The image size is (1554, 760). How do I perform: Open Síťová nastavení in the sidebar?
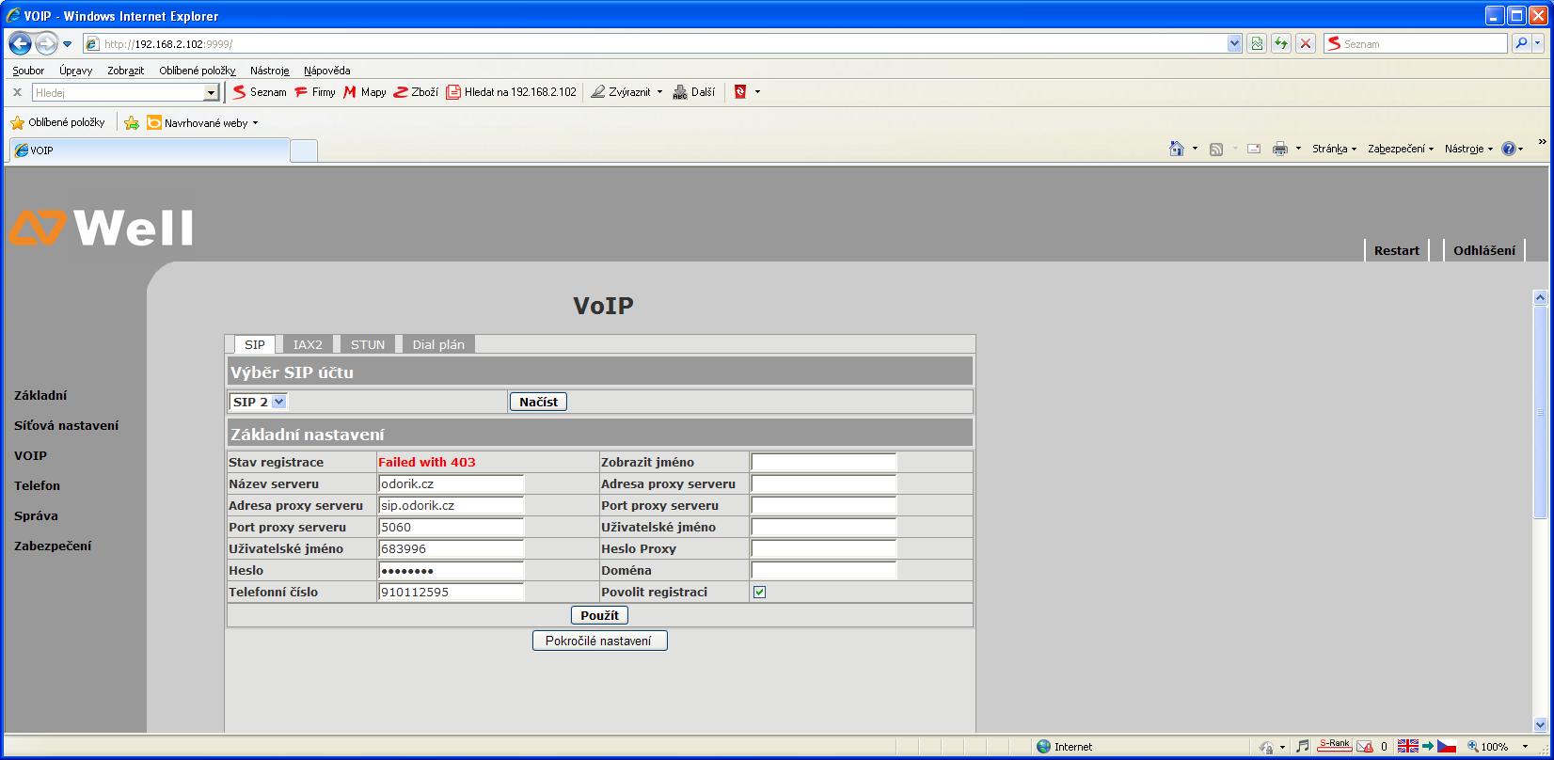[66, 425]
